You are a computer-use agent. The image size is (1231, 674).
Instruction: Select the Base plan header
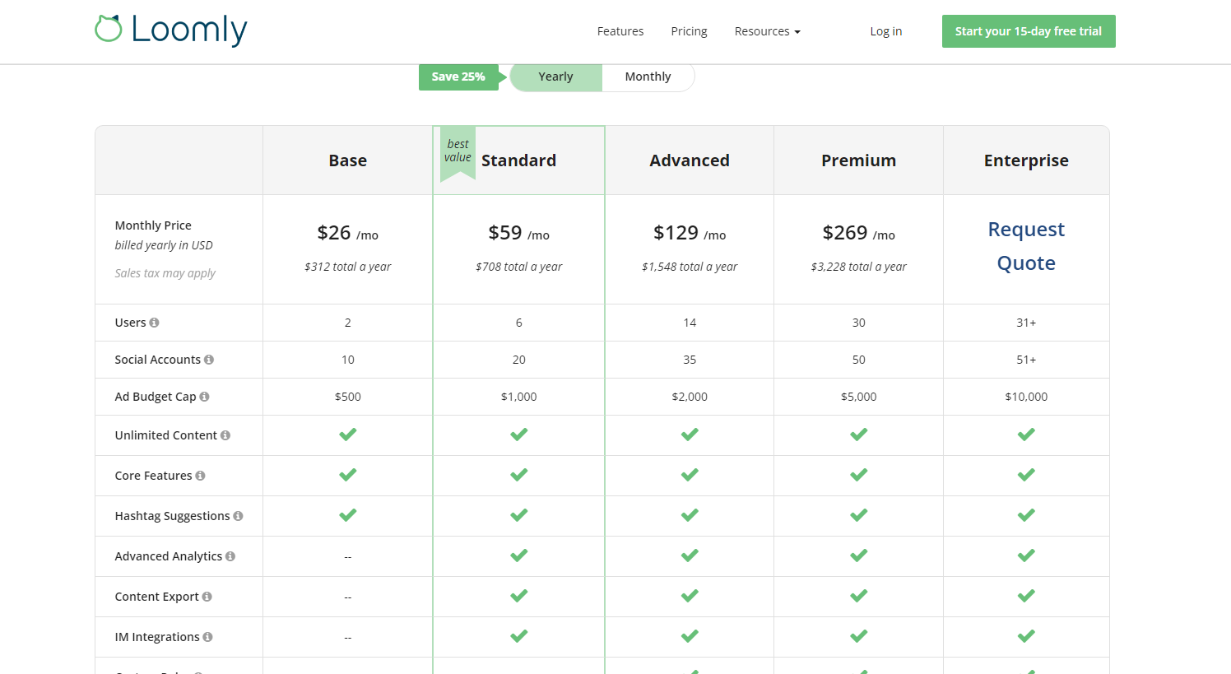pos(348,160)
